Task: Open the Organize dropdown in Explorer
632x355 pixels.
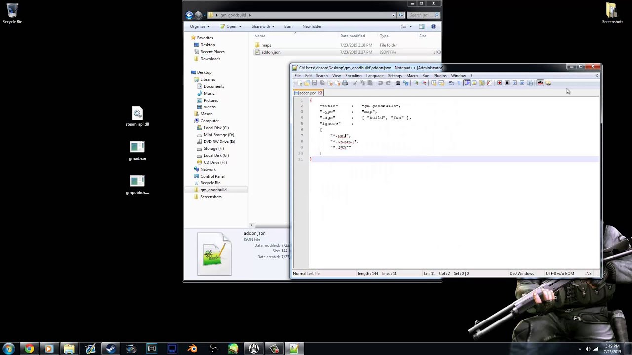Action: 199,26
